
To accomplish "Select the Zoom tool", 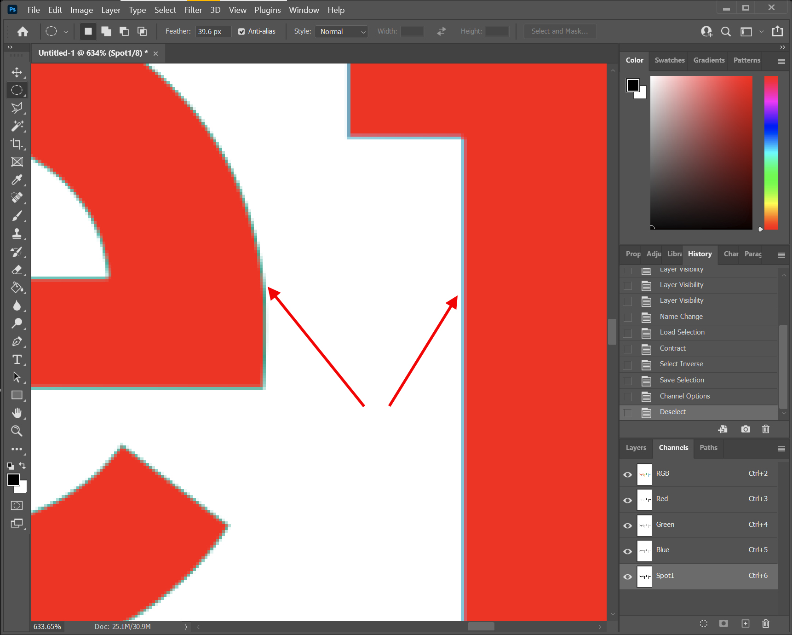I will pos(17,431).
